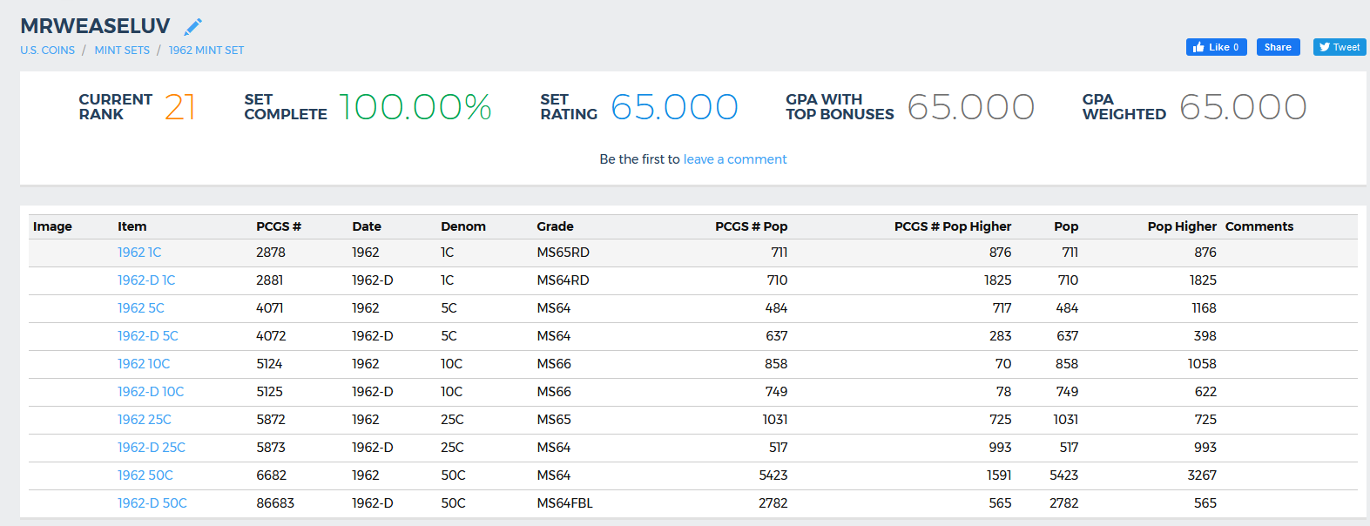Viewport: 1370px width, 526px height.
Task: Open the 1962-D 25C item link
Action: 152,448
